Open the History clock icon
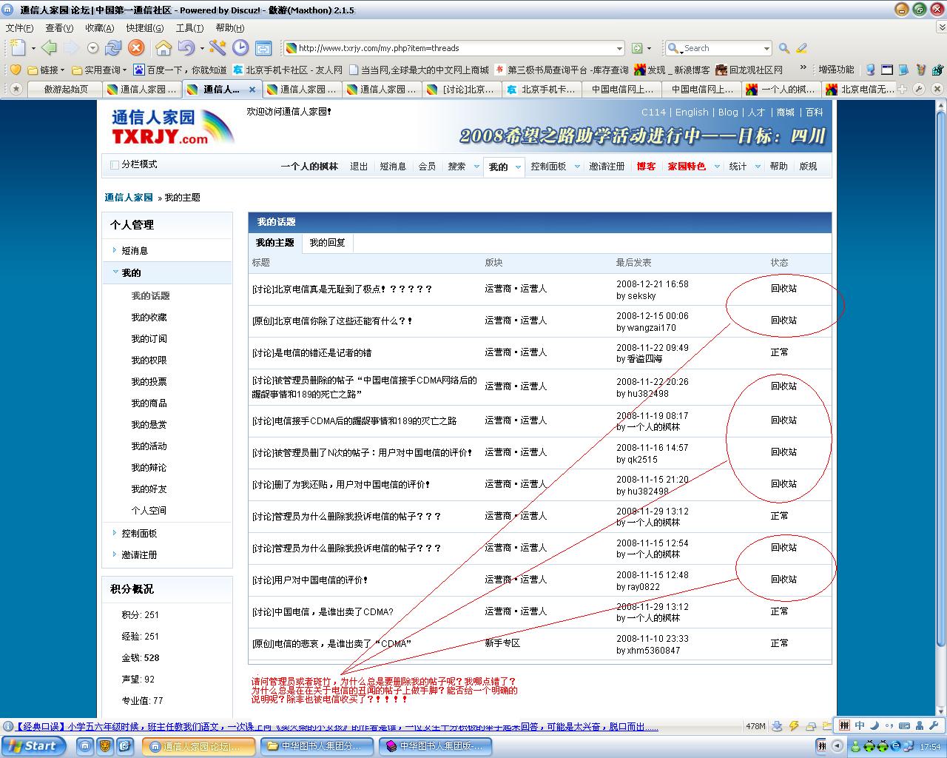The height and width of the screenshot is (758, 947). [240, 48]
